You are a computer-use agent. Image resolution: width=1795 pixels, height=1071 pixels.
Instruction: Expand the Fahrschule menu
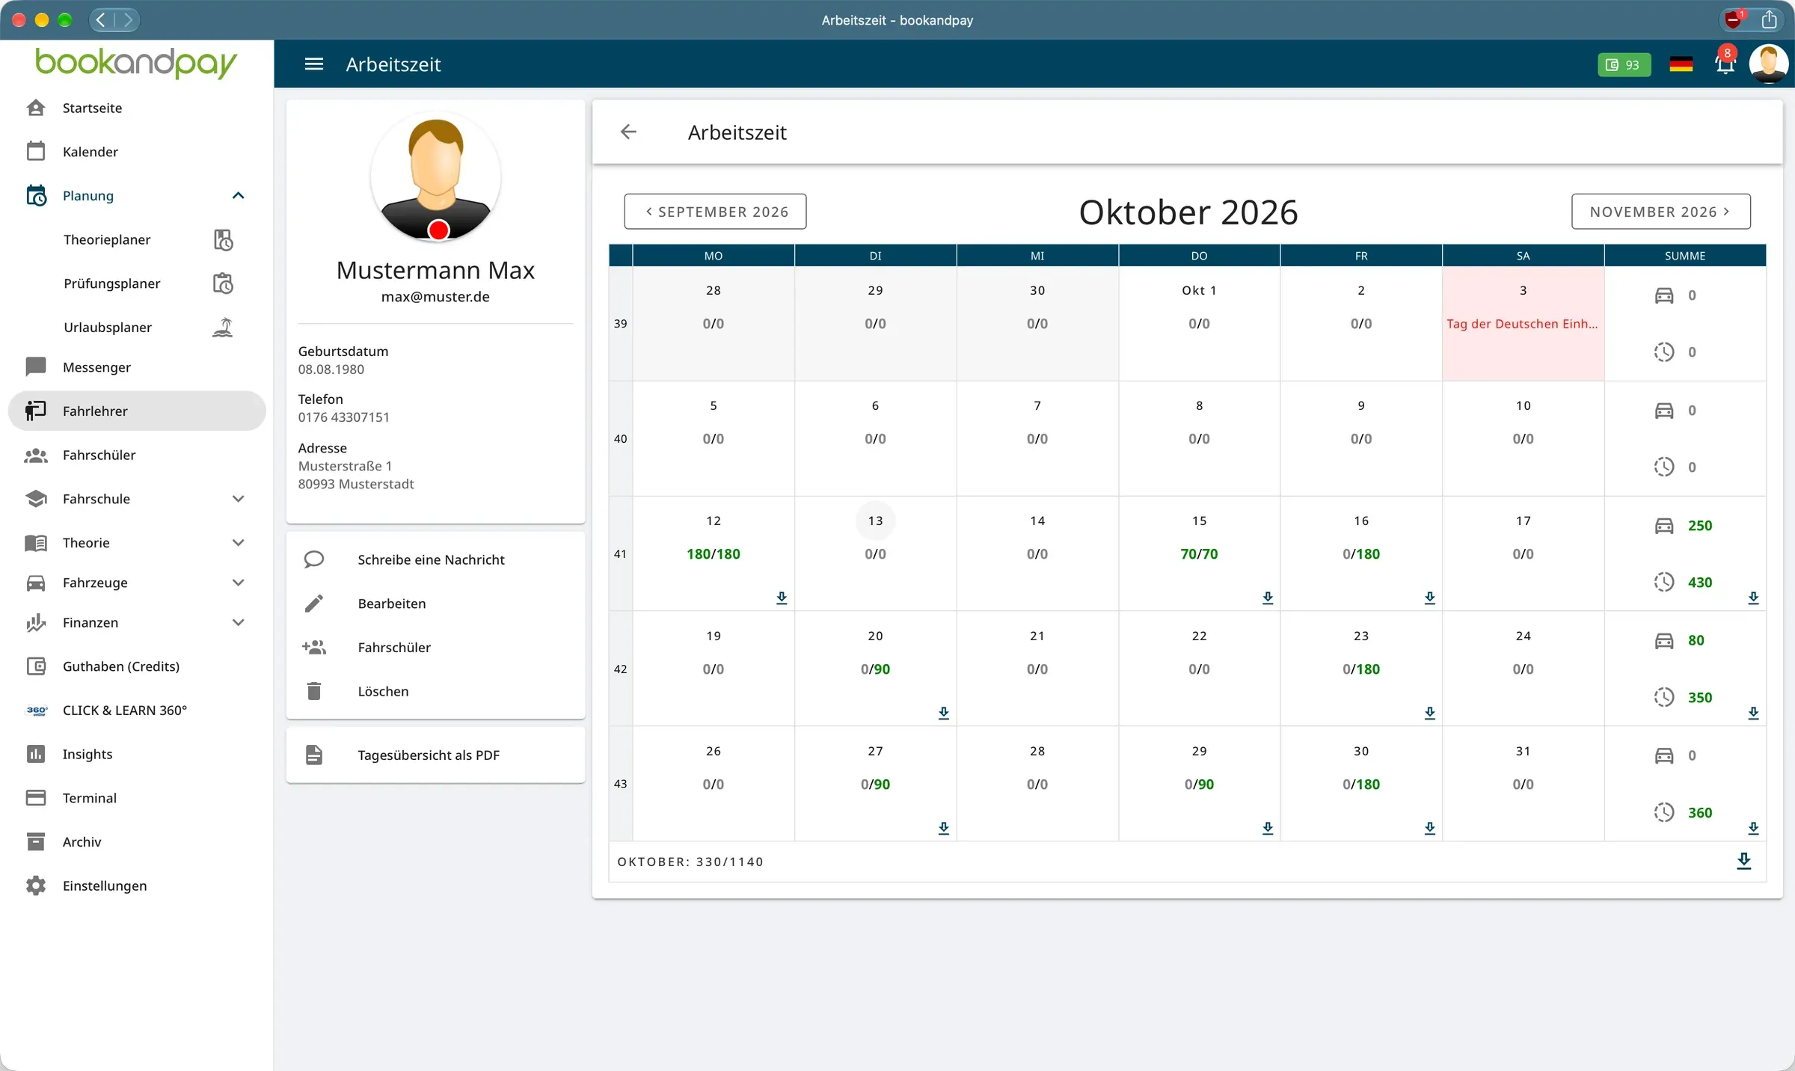[x=238, y=499]
